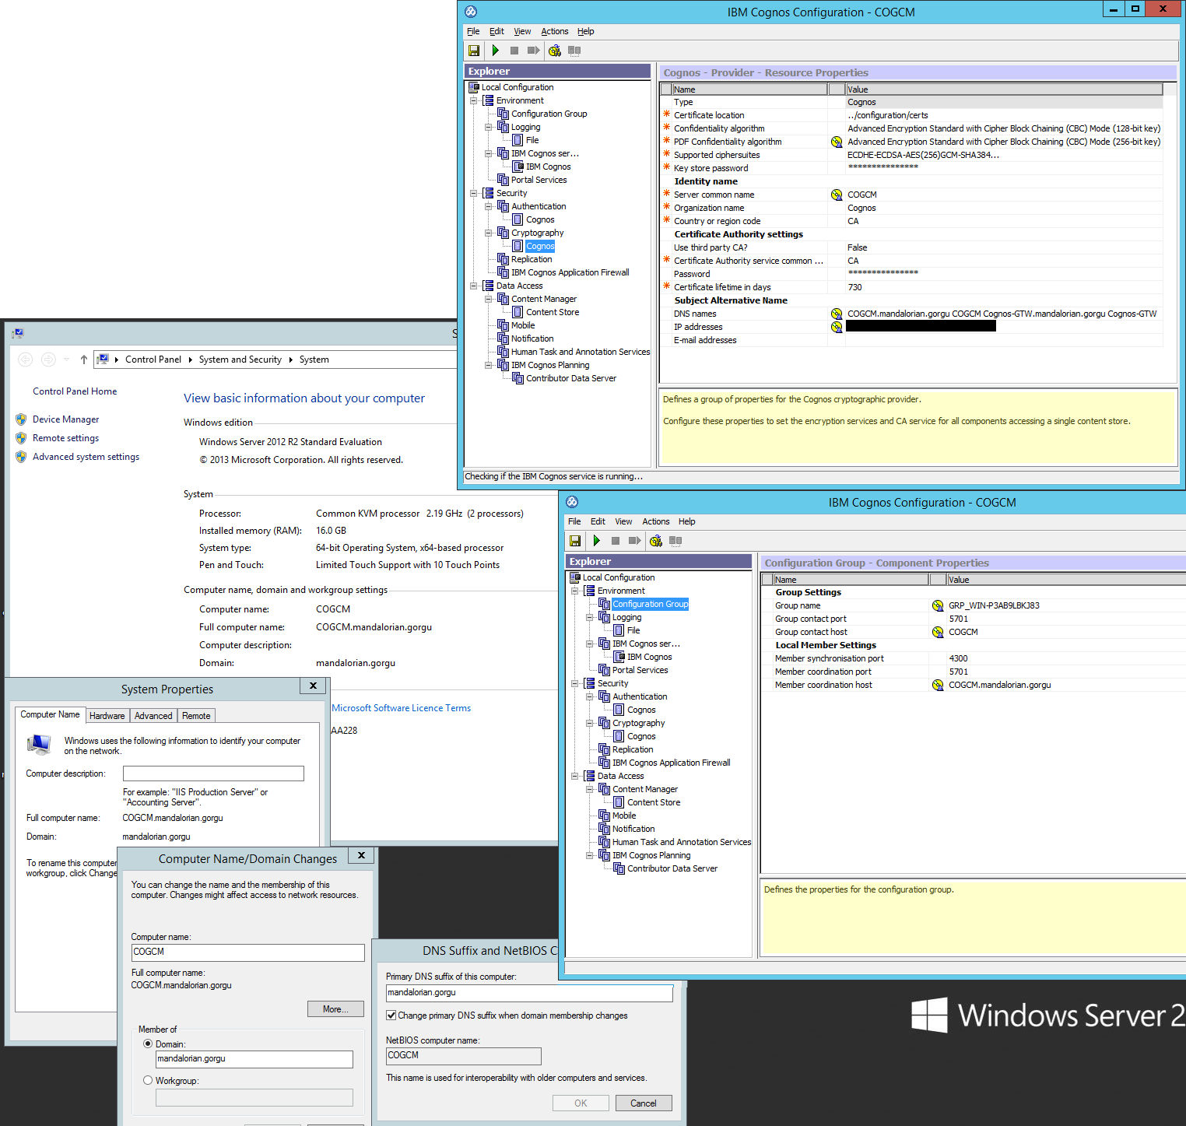Click Save icon in upper Cognos toolbar
Screen dimensions: 1186x1126
pyautogui.click(x=474, y=51)
